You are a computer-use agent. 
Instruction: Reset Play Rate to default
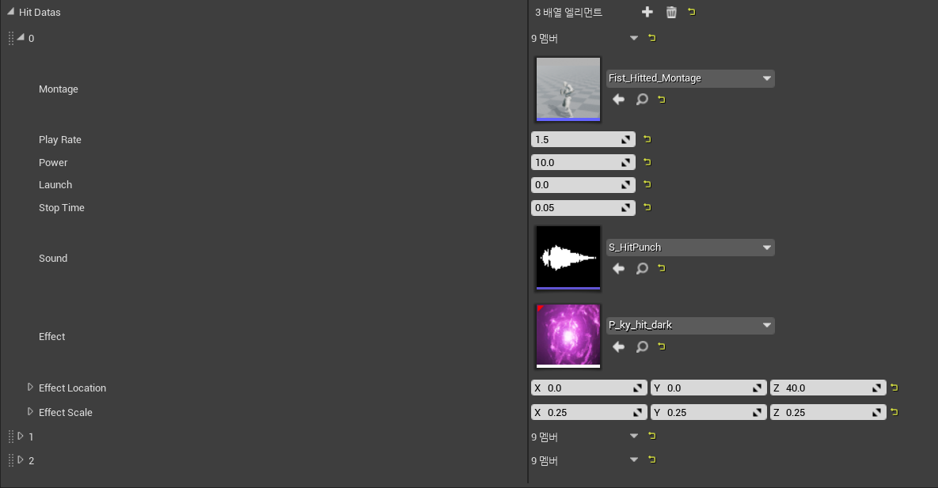647,138
